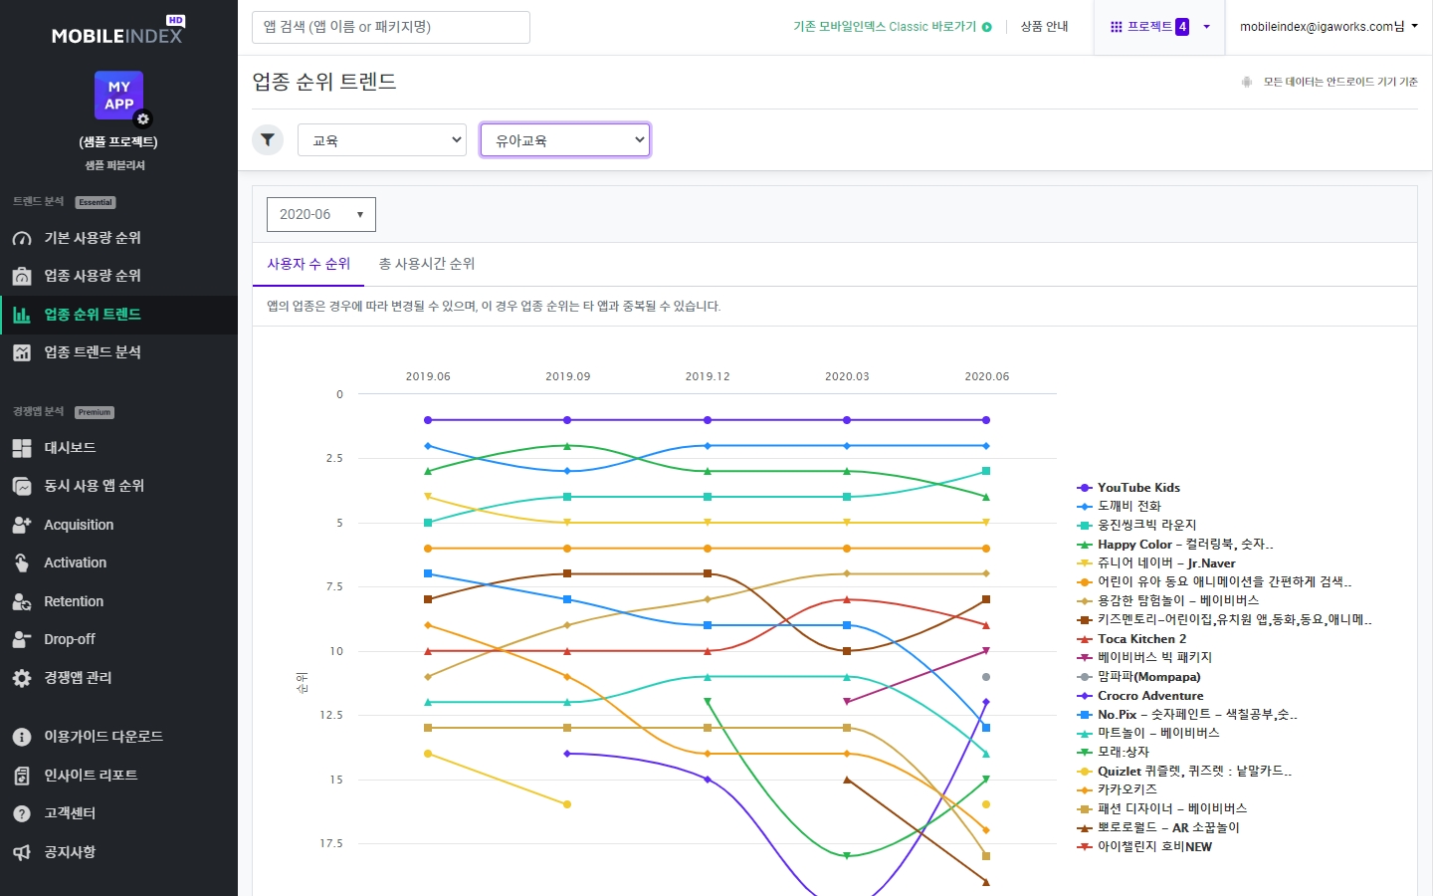Image resolution: width=1433 pixels, height=896 pixels.
Task: Click the MY APP project icon
Action: (118, 96)
